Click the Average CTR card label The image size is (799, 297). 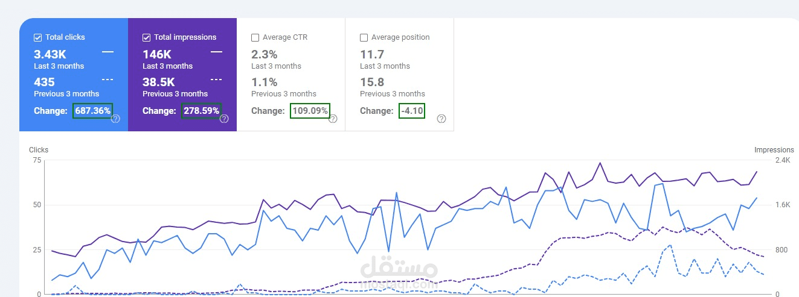coord(285,37)
